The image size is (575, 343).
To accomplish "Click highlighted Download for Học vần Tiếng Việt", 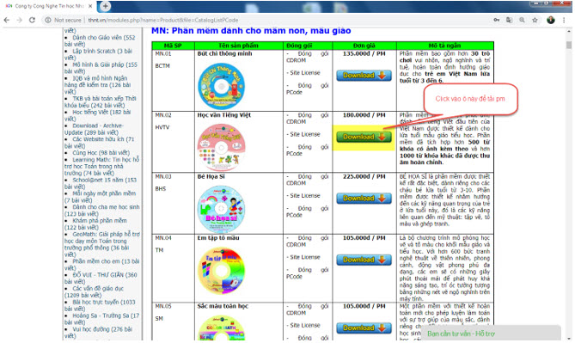I will pos(364,137).
